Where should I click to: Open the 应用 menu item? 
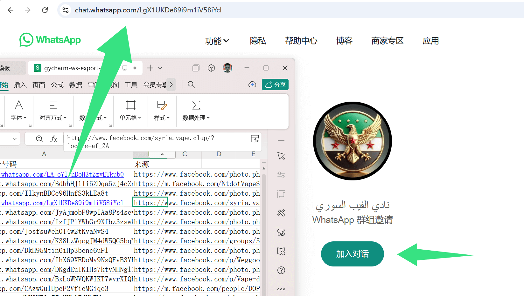click(x=430, y=41)
